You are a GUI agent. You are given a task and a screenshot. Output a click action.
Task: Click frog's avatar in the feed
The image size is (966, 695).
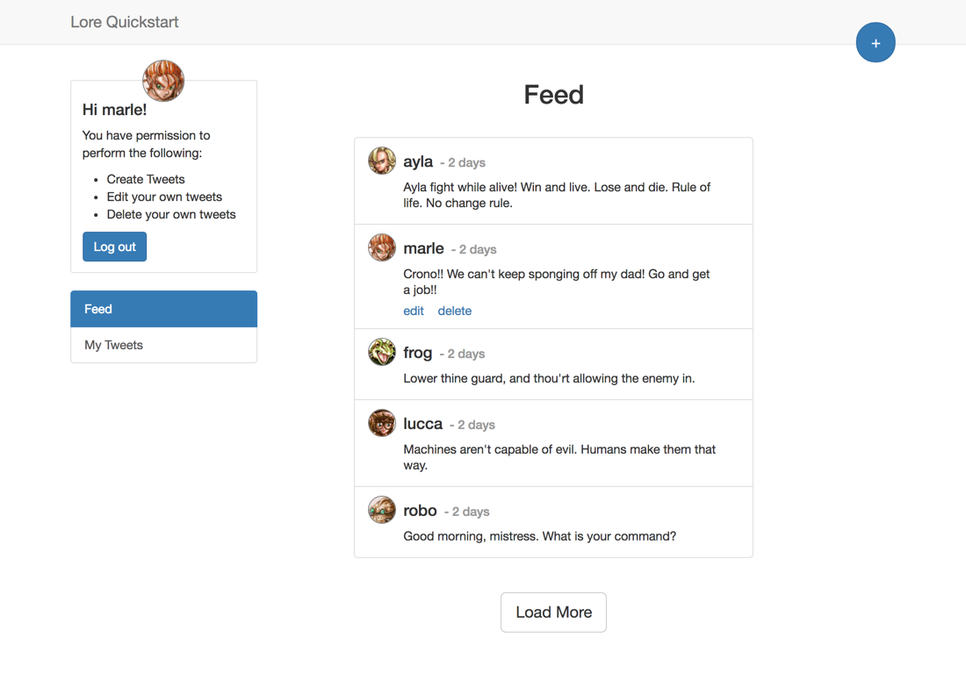click(x=382, y=352)
